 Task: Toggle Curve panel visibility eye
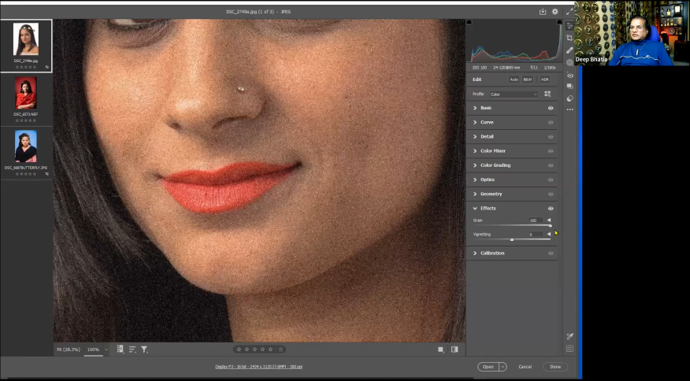click(551, 123)
